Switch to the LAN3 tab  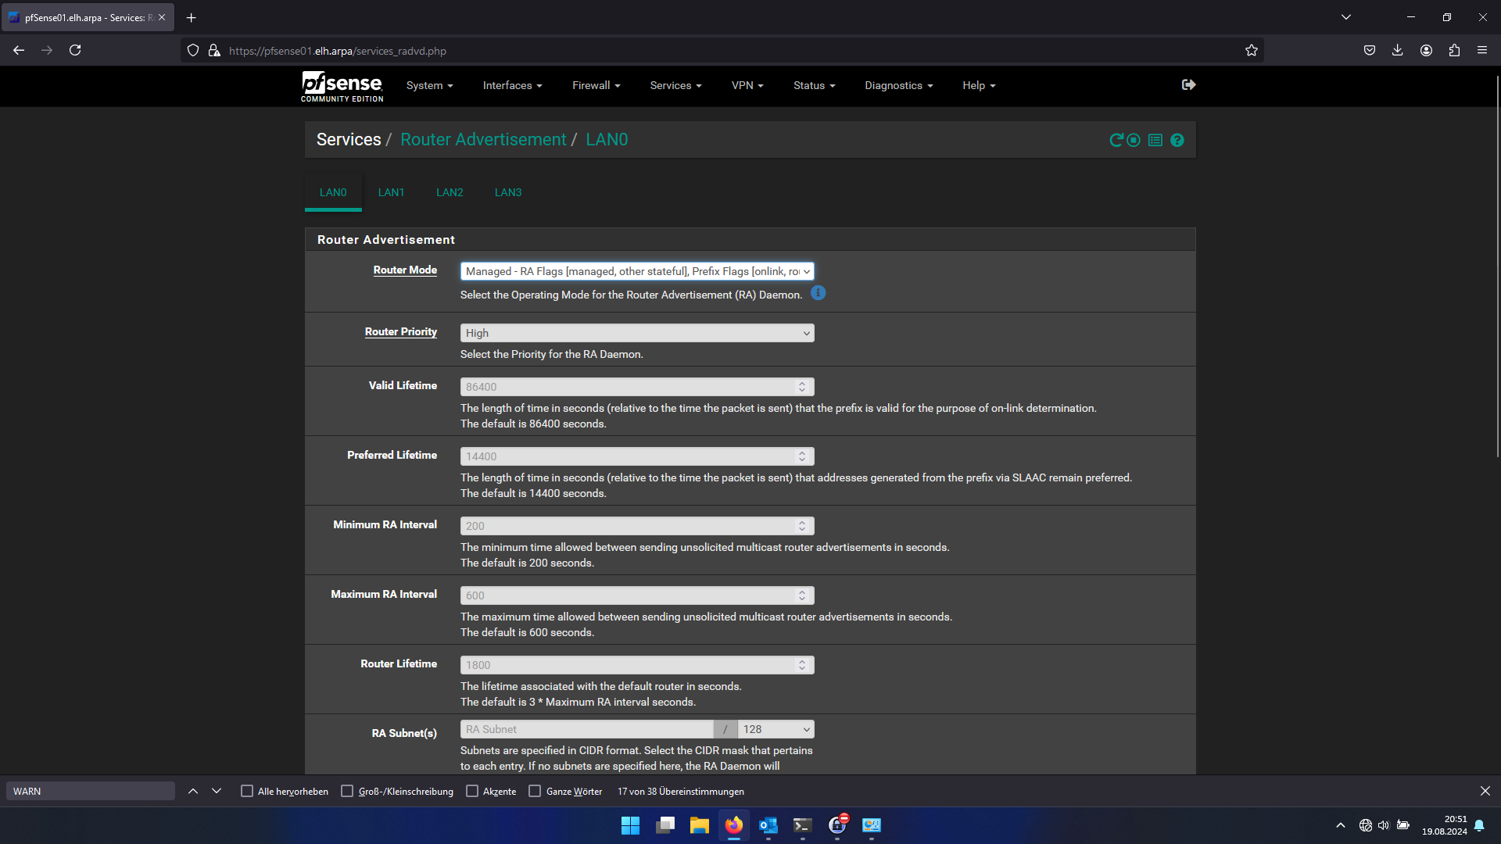pos(508,192)
